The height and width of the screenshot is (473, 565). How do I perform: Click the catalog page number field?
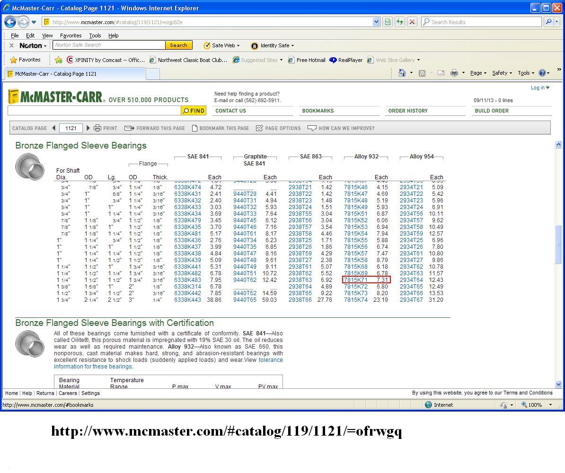tap(71, 128)
